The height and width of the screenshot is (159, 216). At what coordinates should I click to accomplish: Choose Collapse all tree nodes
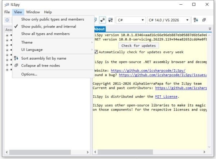[53, 65]
